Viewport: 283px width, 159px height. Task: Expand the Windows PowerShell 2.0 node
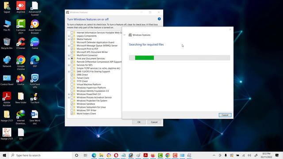click(69, 94)
